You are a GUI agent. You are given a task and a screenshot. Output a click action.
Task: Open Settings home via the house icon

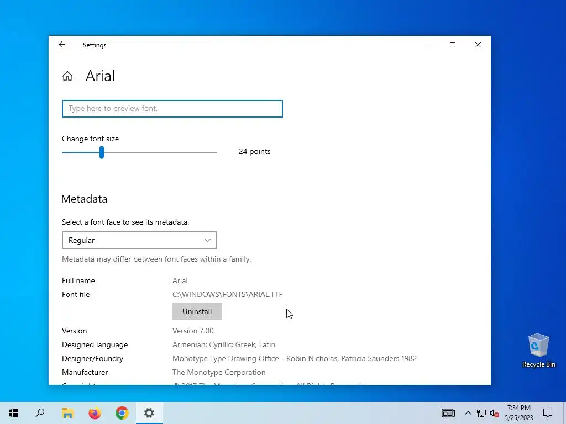(67, 76)
